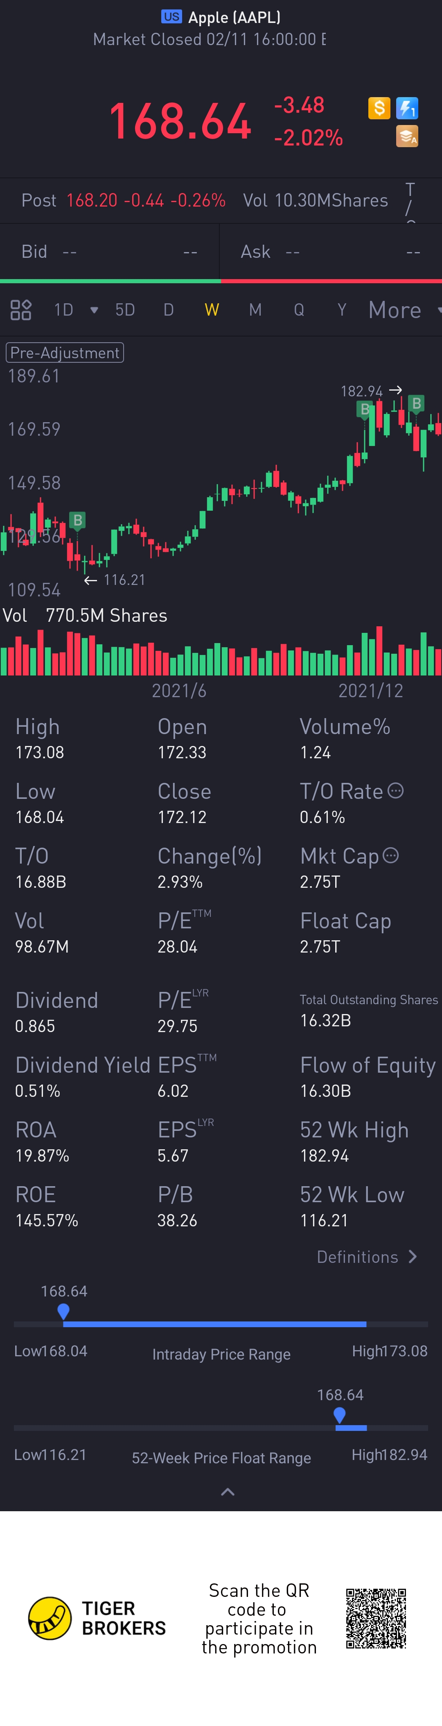442x1726 pixels.
Task: Select the Q quarterly chart tab
Action: pos(299,310)
